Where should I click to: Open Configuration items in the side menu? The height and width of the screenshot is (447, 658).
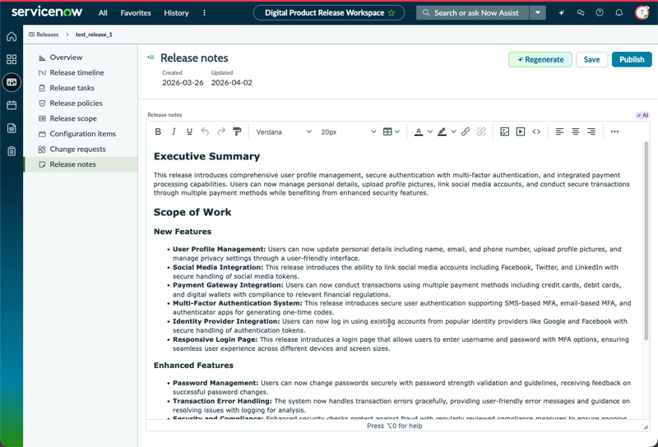click(x=83, y=134)
